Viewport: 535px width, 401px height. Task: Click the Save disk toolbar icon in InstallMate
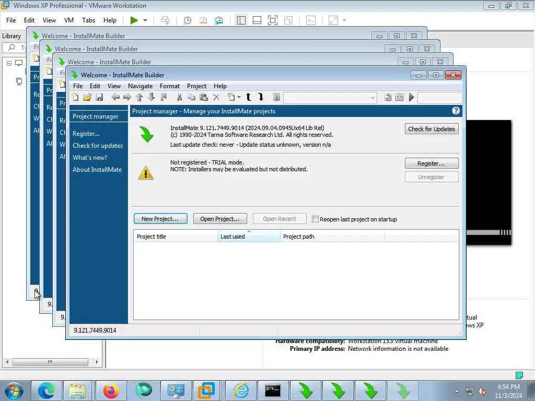pos(99,98)
